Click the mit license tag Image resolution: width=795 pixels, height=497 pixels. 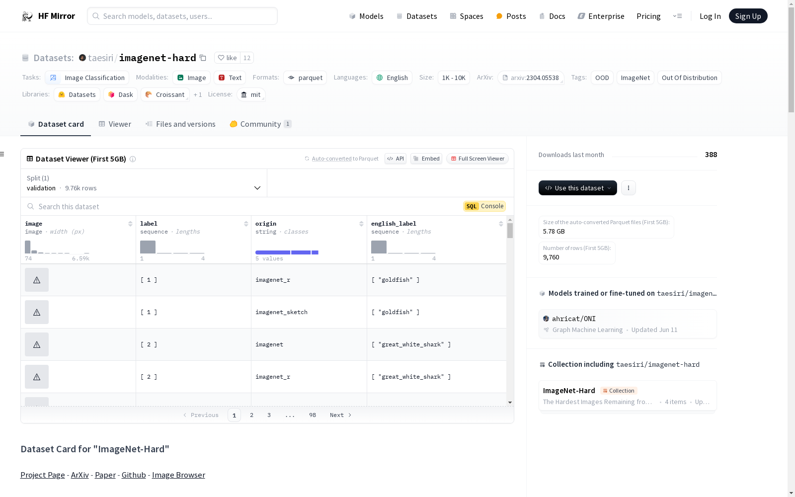251,94
